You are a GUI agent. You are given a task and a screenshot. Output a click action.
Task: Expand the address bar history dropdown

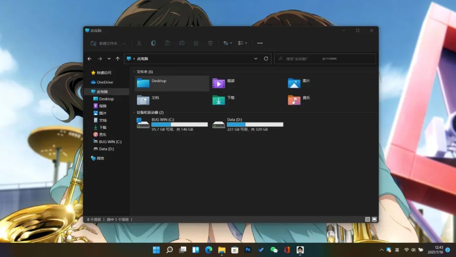tap(255, 59)
